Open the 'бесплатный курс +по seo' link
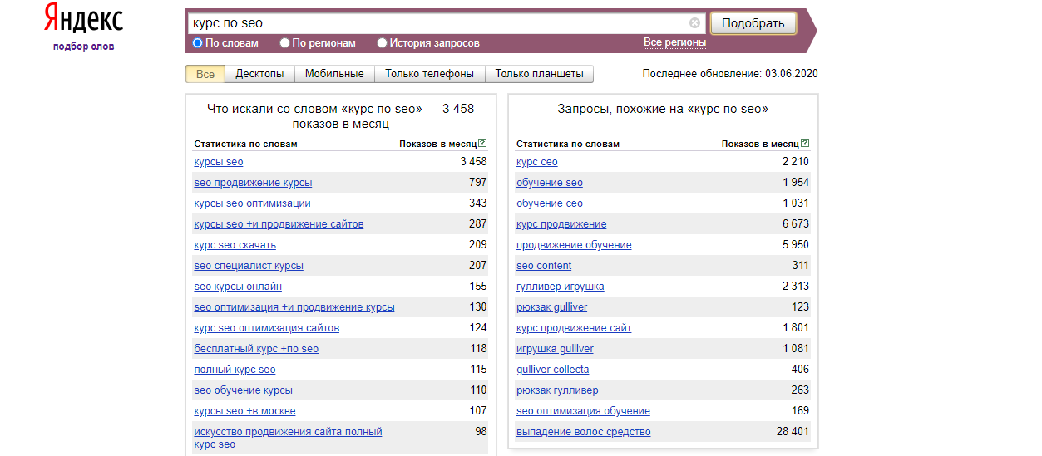1042x456 pixels. [x=256, y=349]
